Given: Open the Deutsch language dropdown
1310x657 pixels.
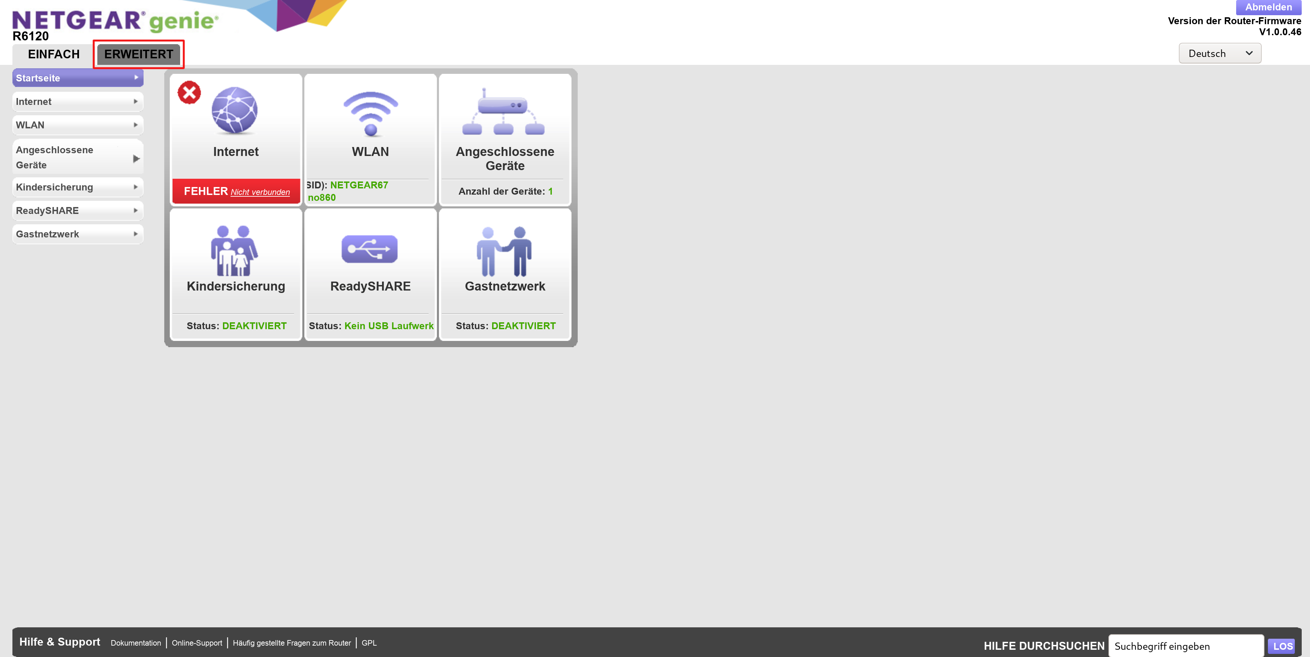Looking at the screenshot, I should point(1220,53).
